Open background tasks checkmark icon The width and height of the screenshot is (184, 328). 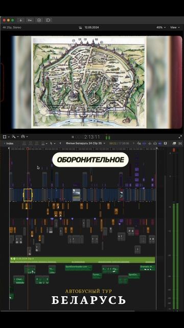pyautogui.click(x=39, y=20)
